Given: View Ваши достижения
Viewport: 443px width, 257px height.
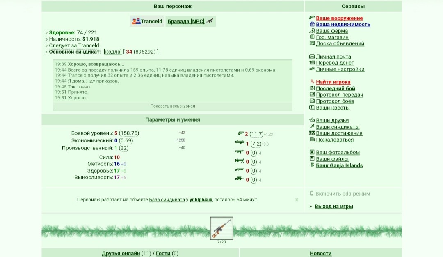Looking at the screenshot, I should tap(339, 133).
